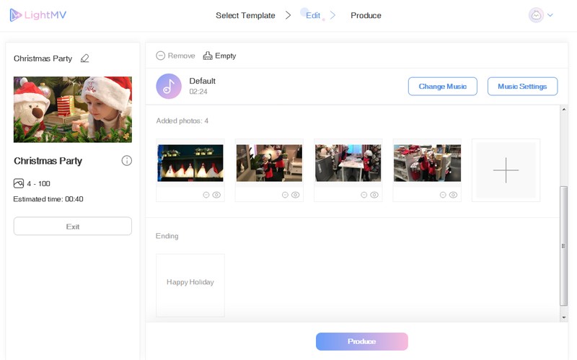Click the 'Ending' section label

click(167, 236)
